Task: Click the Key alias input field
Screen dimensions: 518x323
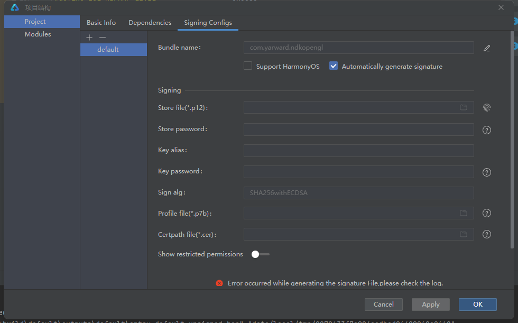Action: [x=358, y=151]
